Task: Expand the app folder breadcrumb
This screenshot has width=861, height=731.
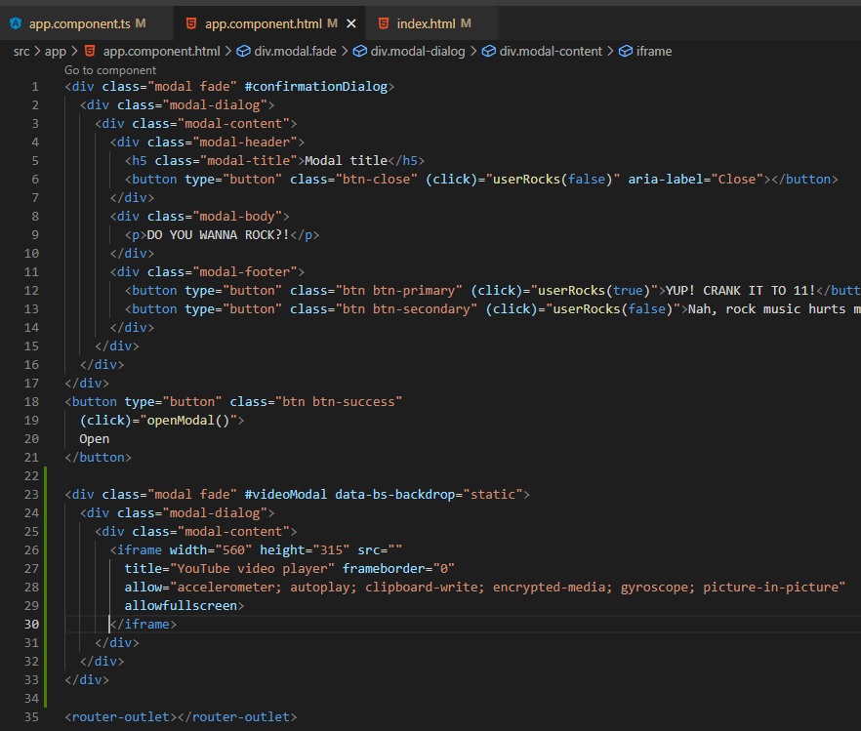Action: click(56, 51)
